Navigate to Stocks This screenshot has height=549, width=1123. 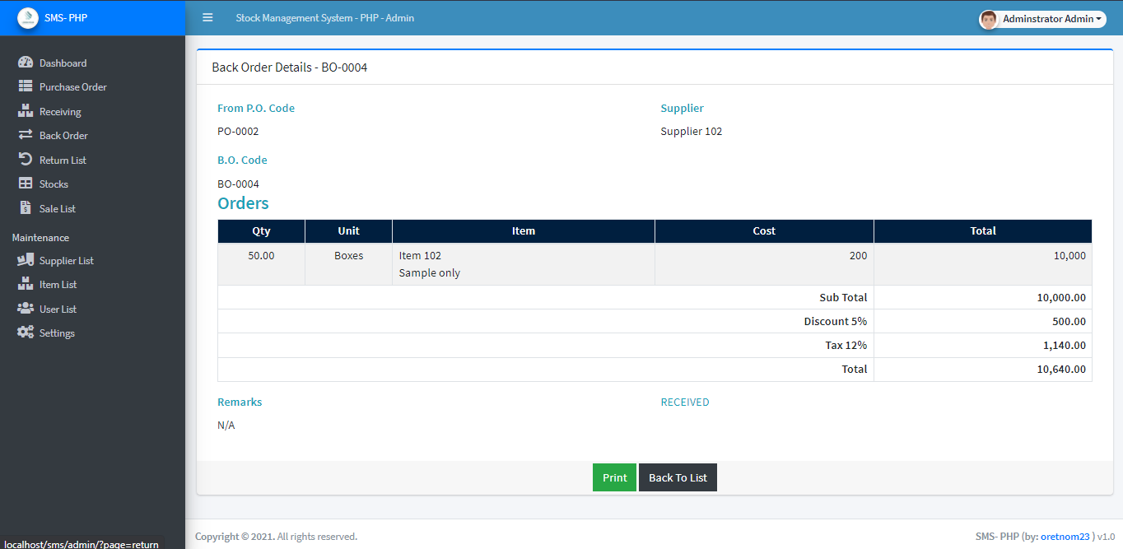92,184
